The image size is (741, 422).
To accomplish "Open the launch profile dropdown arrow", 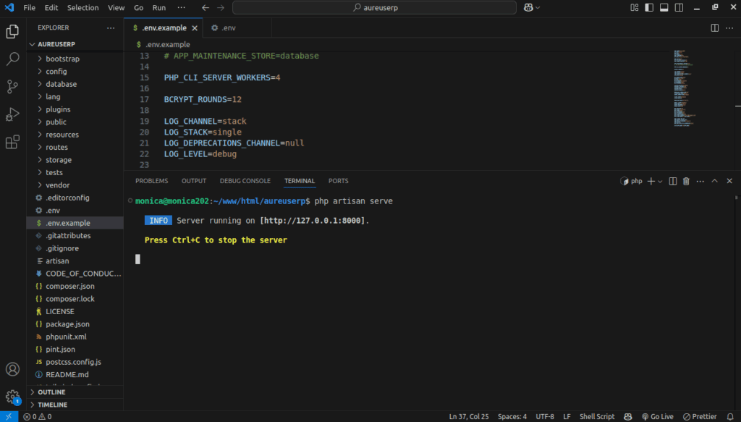I will [660, 181].
